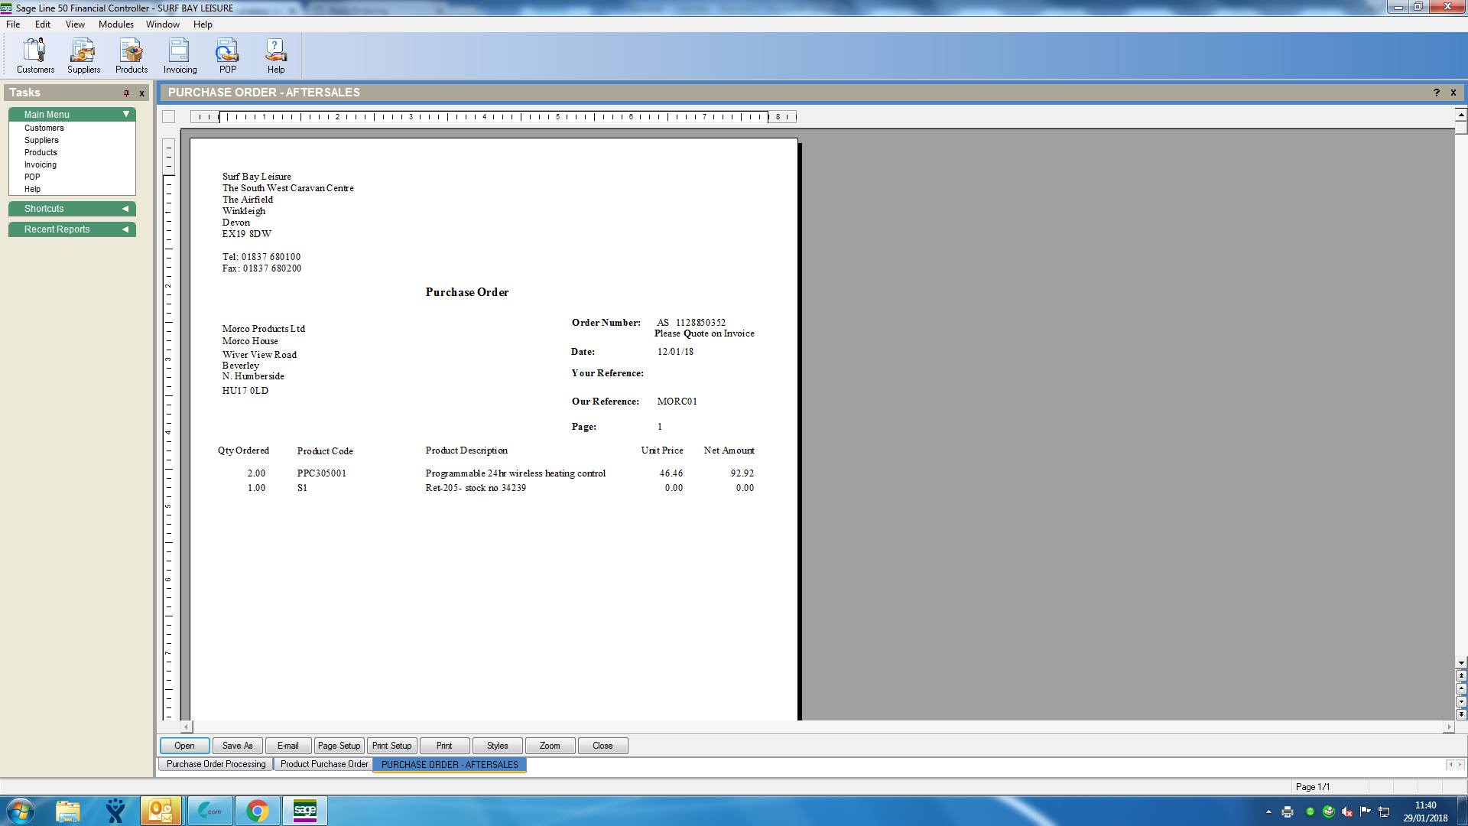Collapse the Main Menu section
Image resolution: width=1468 pixels, height=826 pixels.
click(126, 114)
